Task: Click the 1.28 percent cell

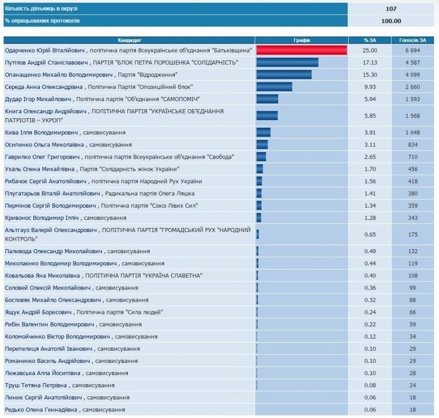Action: 370,218
